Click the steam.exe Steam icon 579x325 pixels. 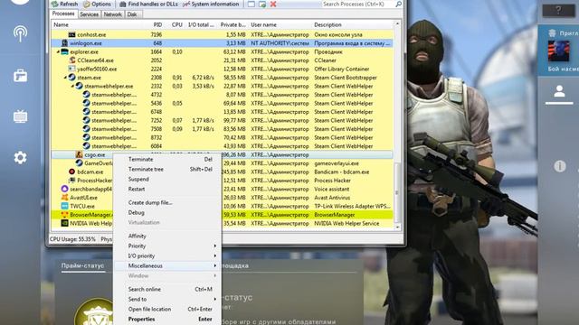coord(72,78)
